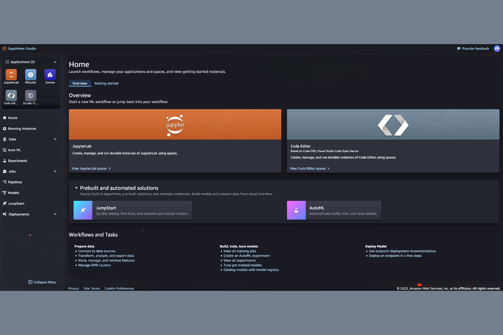Collapse the Prebuilt and automated solutions section
This screenshot has height=335, width=503.
pyautogui.click(x=76, y=188)
